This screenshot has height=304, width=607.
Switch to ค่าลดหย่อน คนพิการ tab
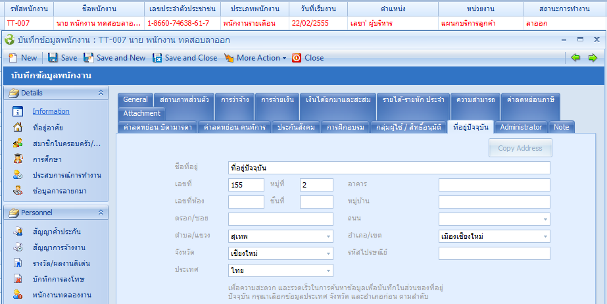click(x=235, y=127)
